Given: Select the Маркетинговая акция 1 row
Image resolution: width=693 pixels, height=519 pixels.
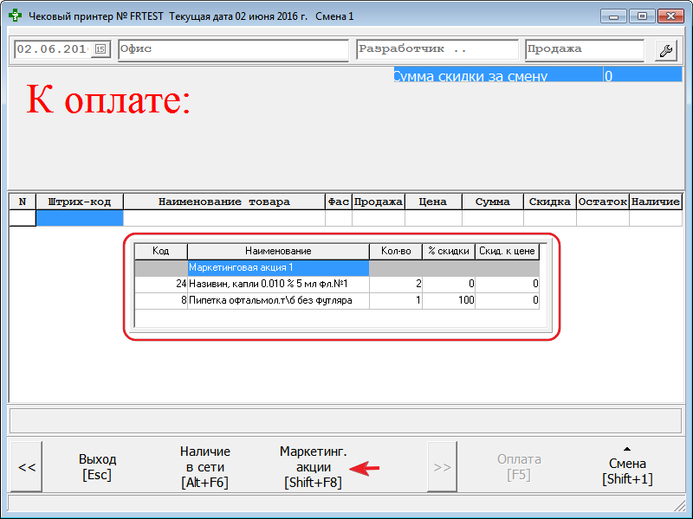Looking at the screenshot, I should click(277, 268).
